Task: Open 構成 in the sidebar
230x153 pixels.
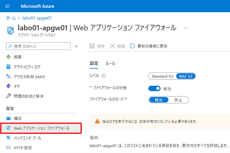Action: click(17, 118)
